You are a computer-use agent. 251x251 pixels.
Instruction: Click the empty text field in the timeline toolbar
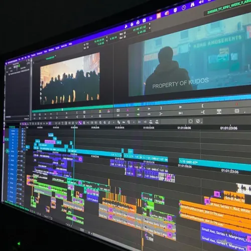(174, 121)
